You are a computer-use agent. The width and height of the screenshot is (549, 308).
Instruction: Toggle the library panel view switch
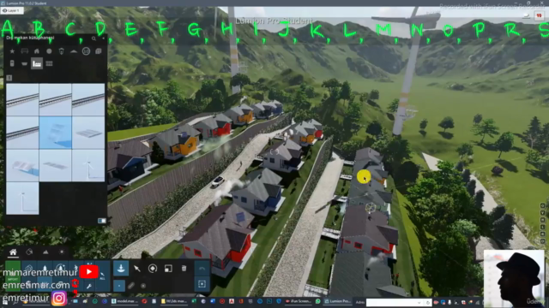[x=101, y=221]
